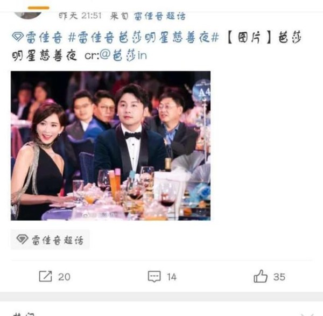Image resolution: width=323 pixels, height=316 pixels.
Task: Like the post with thumbs-up icon
Action: click(x=261, y=276)
